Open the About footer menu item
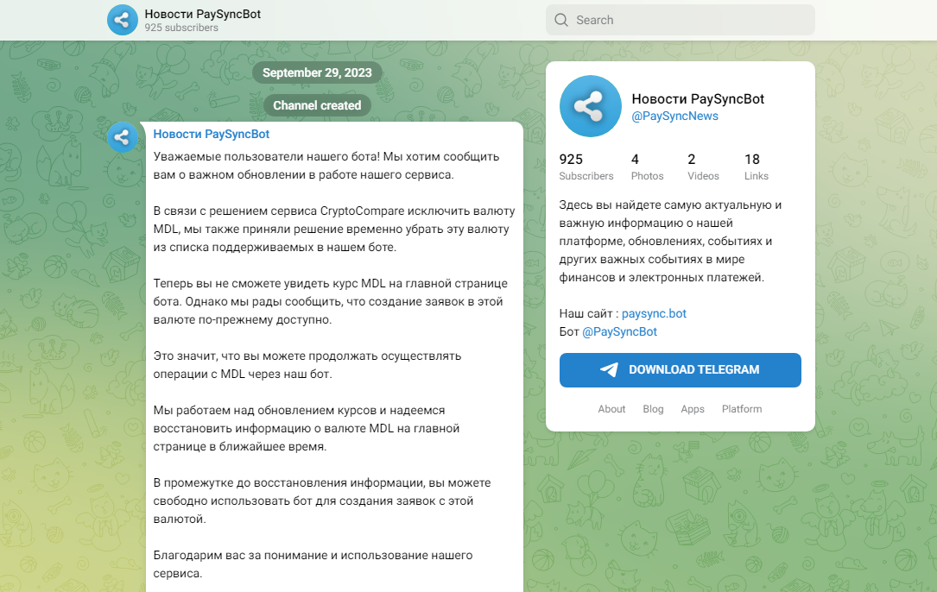 coord(611,408)
